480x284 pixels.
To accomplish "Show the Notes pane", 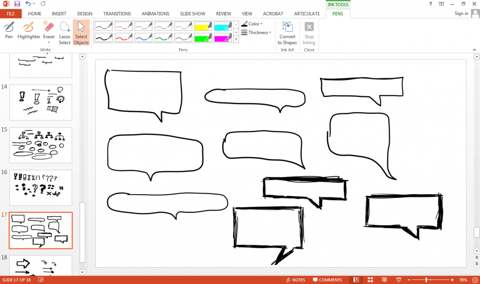I will 296,280.
